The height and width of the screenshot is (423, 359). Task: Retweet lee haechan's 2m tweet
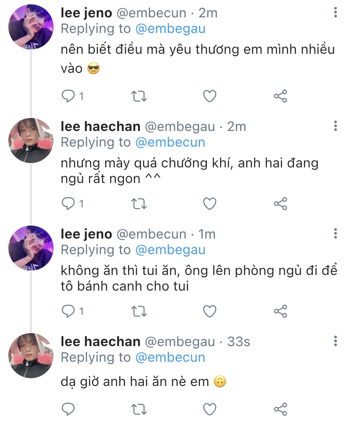tap(139, 204)
